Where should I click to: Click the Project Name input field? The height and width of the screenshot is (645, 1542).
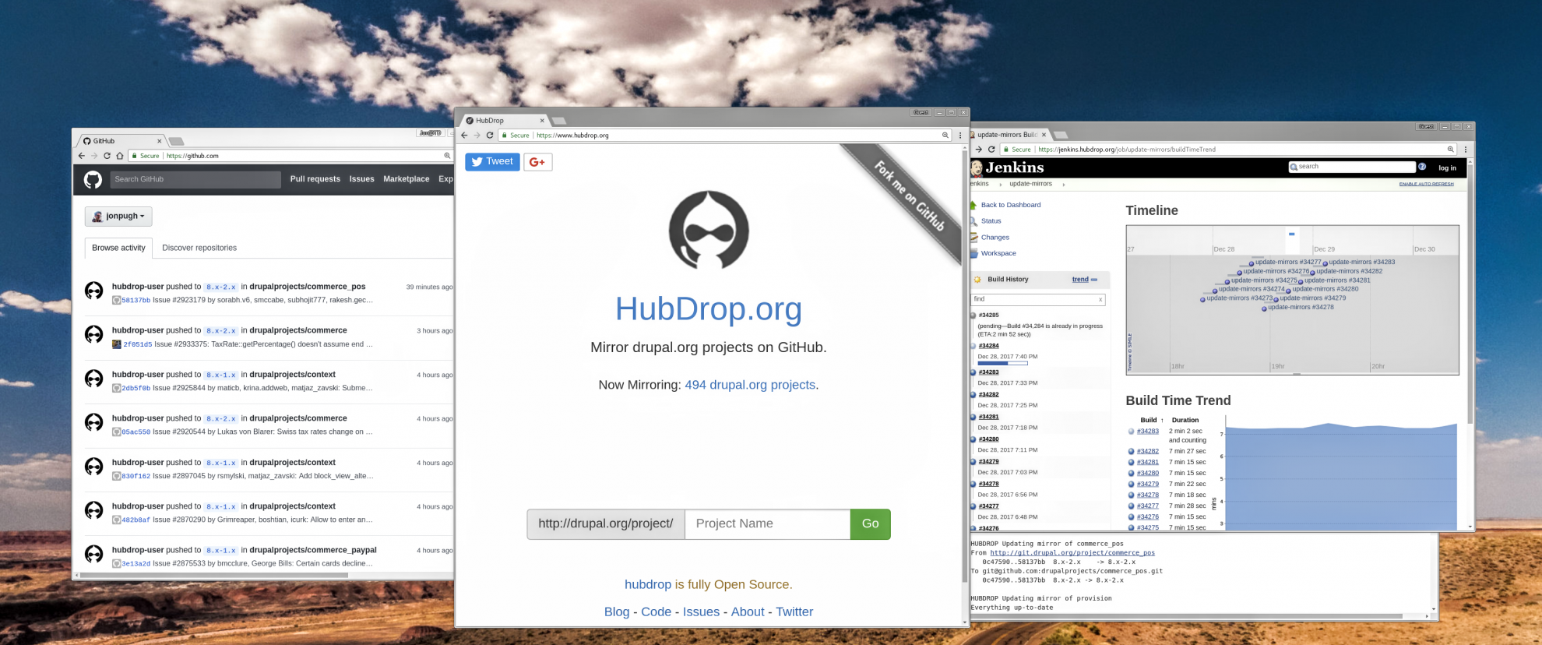767,524
